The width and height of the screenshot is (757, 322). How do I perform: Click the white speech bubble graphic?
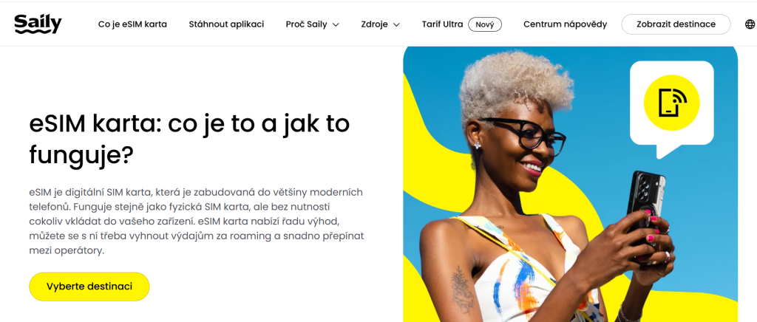(671, 109)
